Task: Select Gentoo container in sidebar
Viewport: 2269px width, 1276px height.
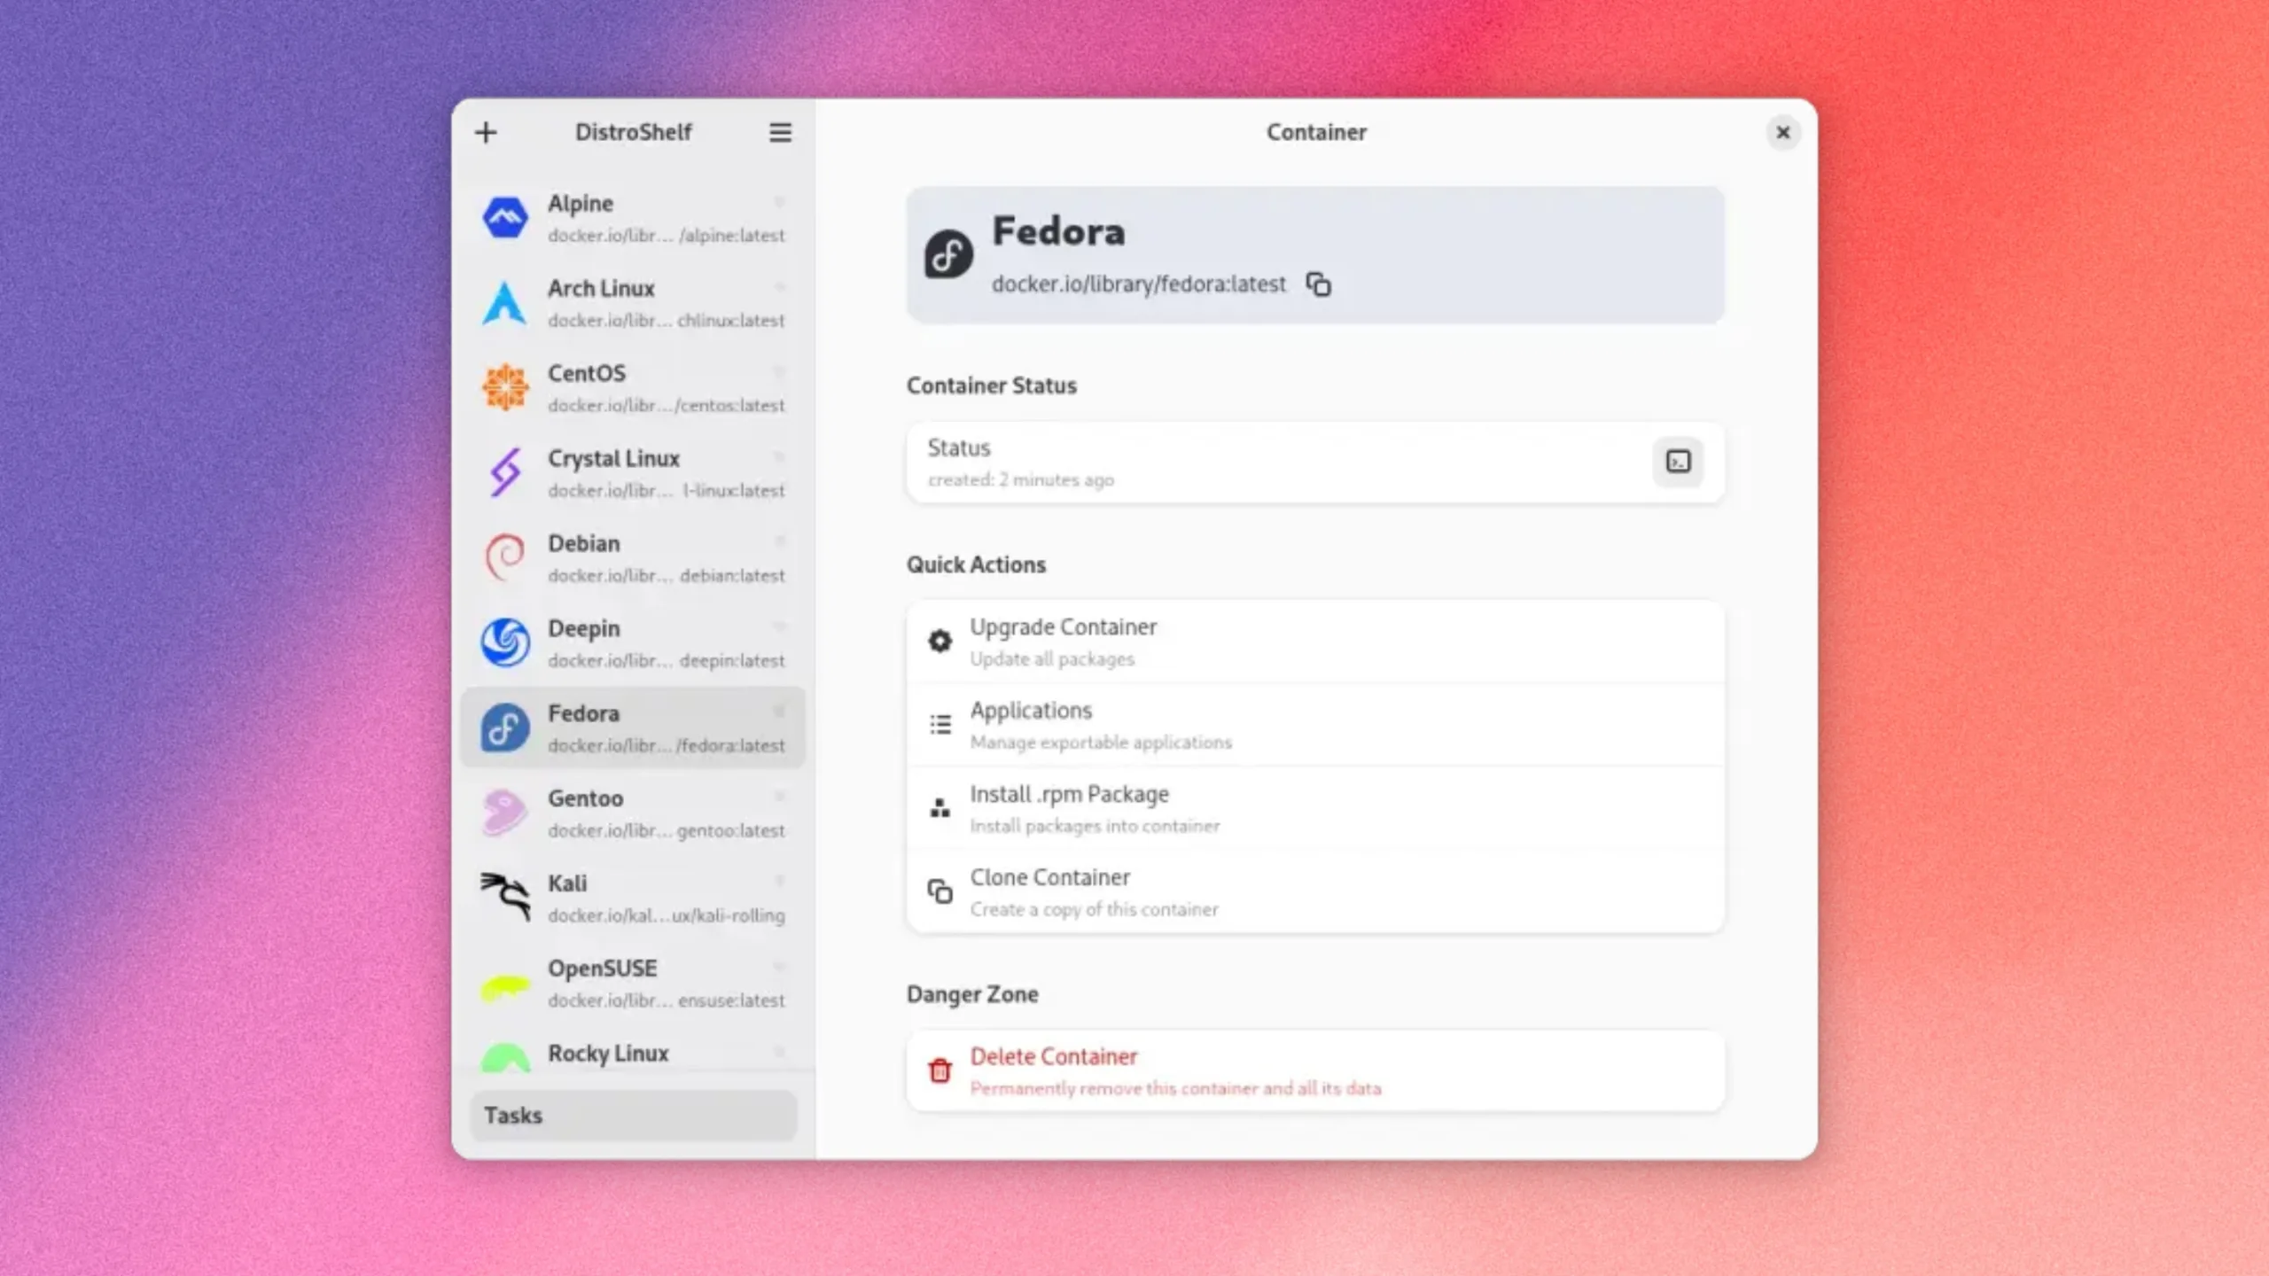Action: [633, 813]
